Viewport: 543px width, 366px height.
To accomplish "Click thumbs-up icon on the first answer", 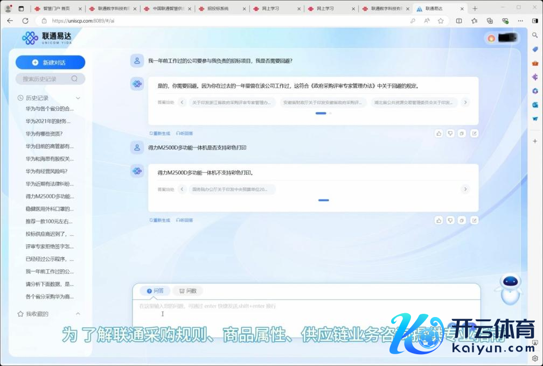I will coord(438,133).
